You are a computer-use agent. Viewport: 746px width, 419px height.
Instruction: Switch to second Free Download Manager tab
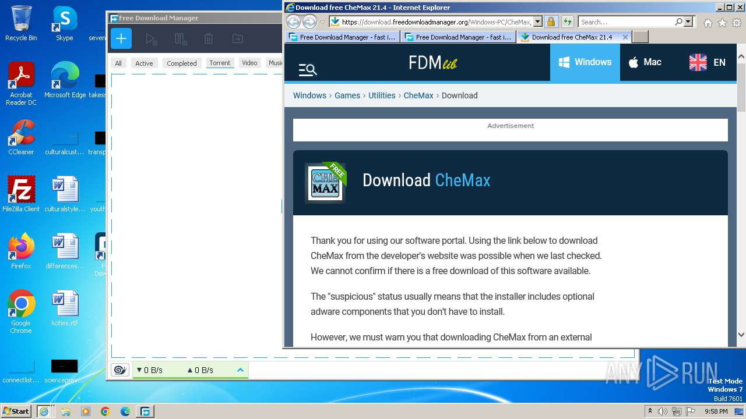click(x=459, y=37)
